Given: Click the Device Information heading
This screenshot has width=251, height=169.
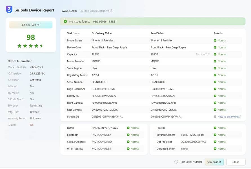Looking at the screenshot, I should (20, 61).
